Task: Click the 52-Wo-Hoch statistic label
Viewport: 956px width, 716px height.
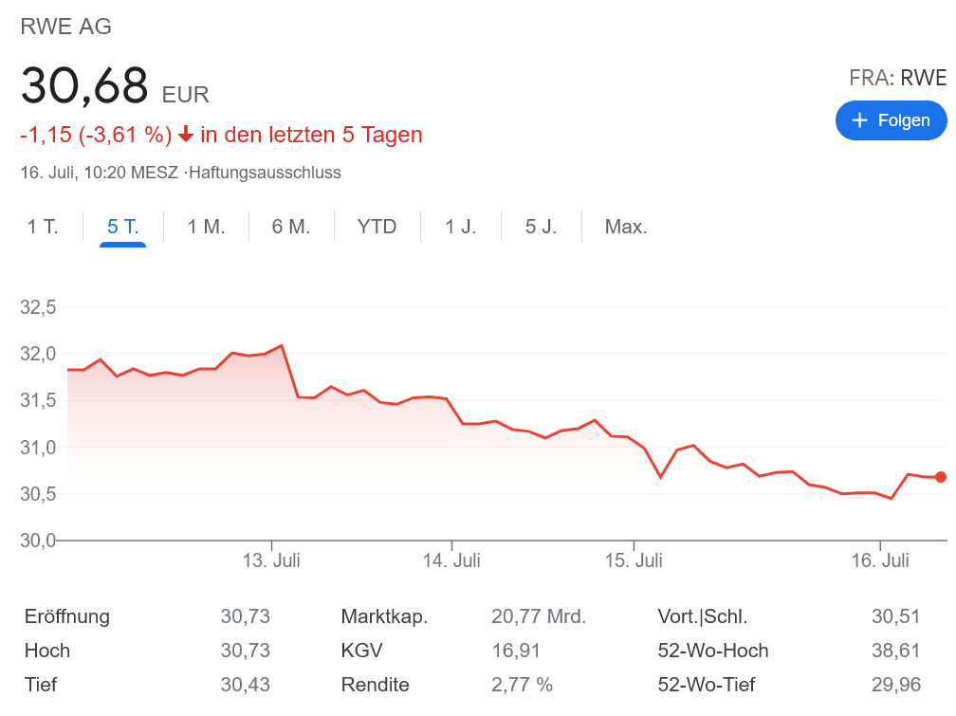Action: 712,651
